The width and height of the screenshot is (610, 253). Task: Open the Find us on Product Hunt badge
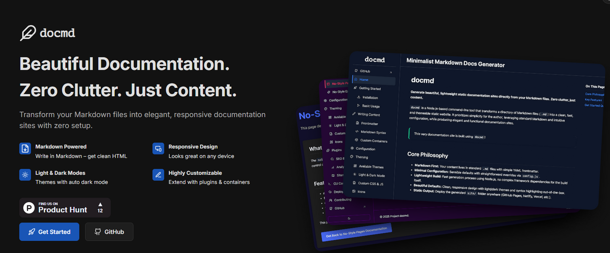coord(65,208)
